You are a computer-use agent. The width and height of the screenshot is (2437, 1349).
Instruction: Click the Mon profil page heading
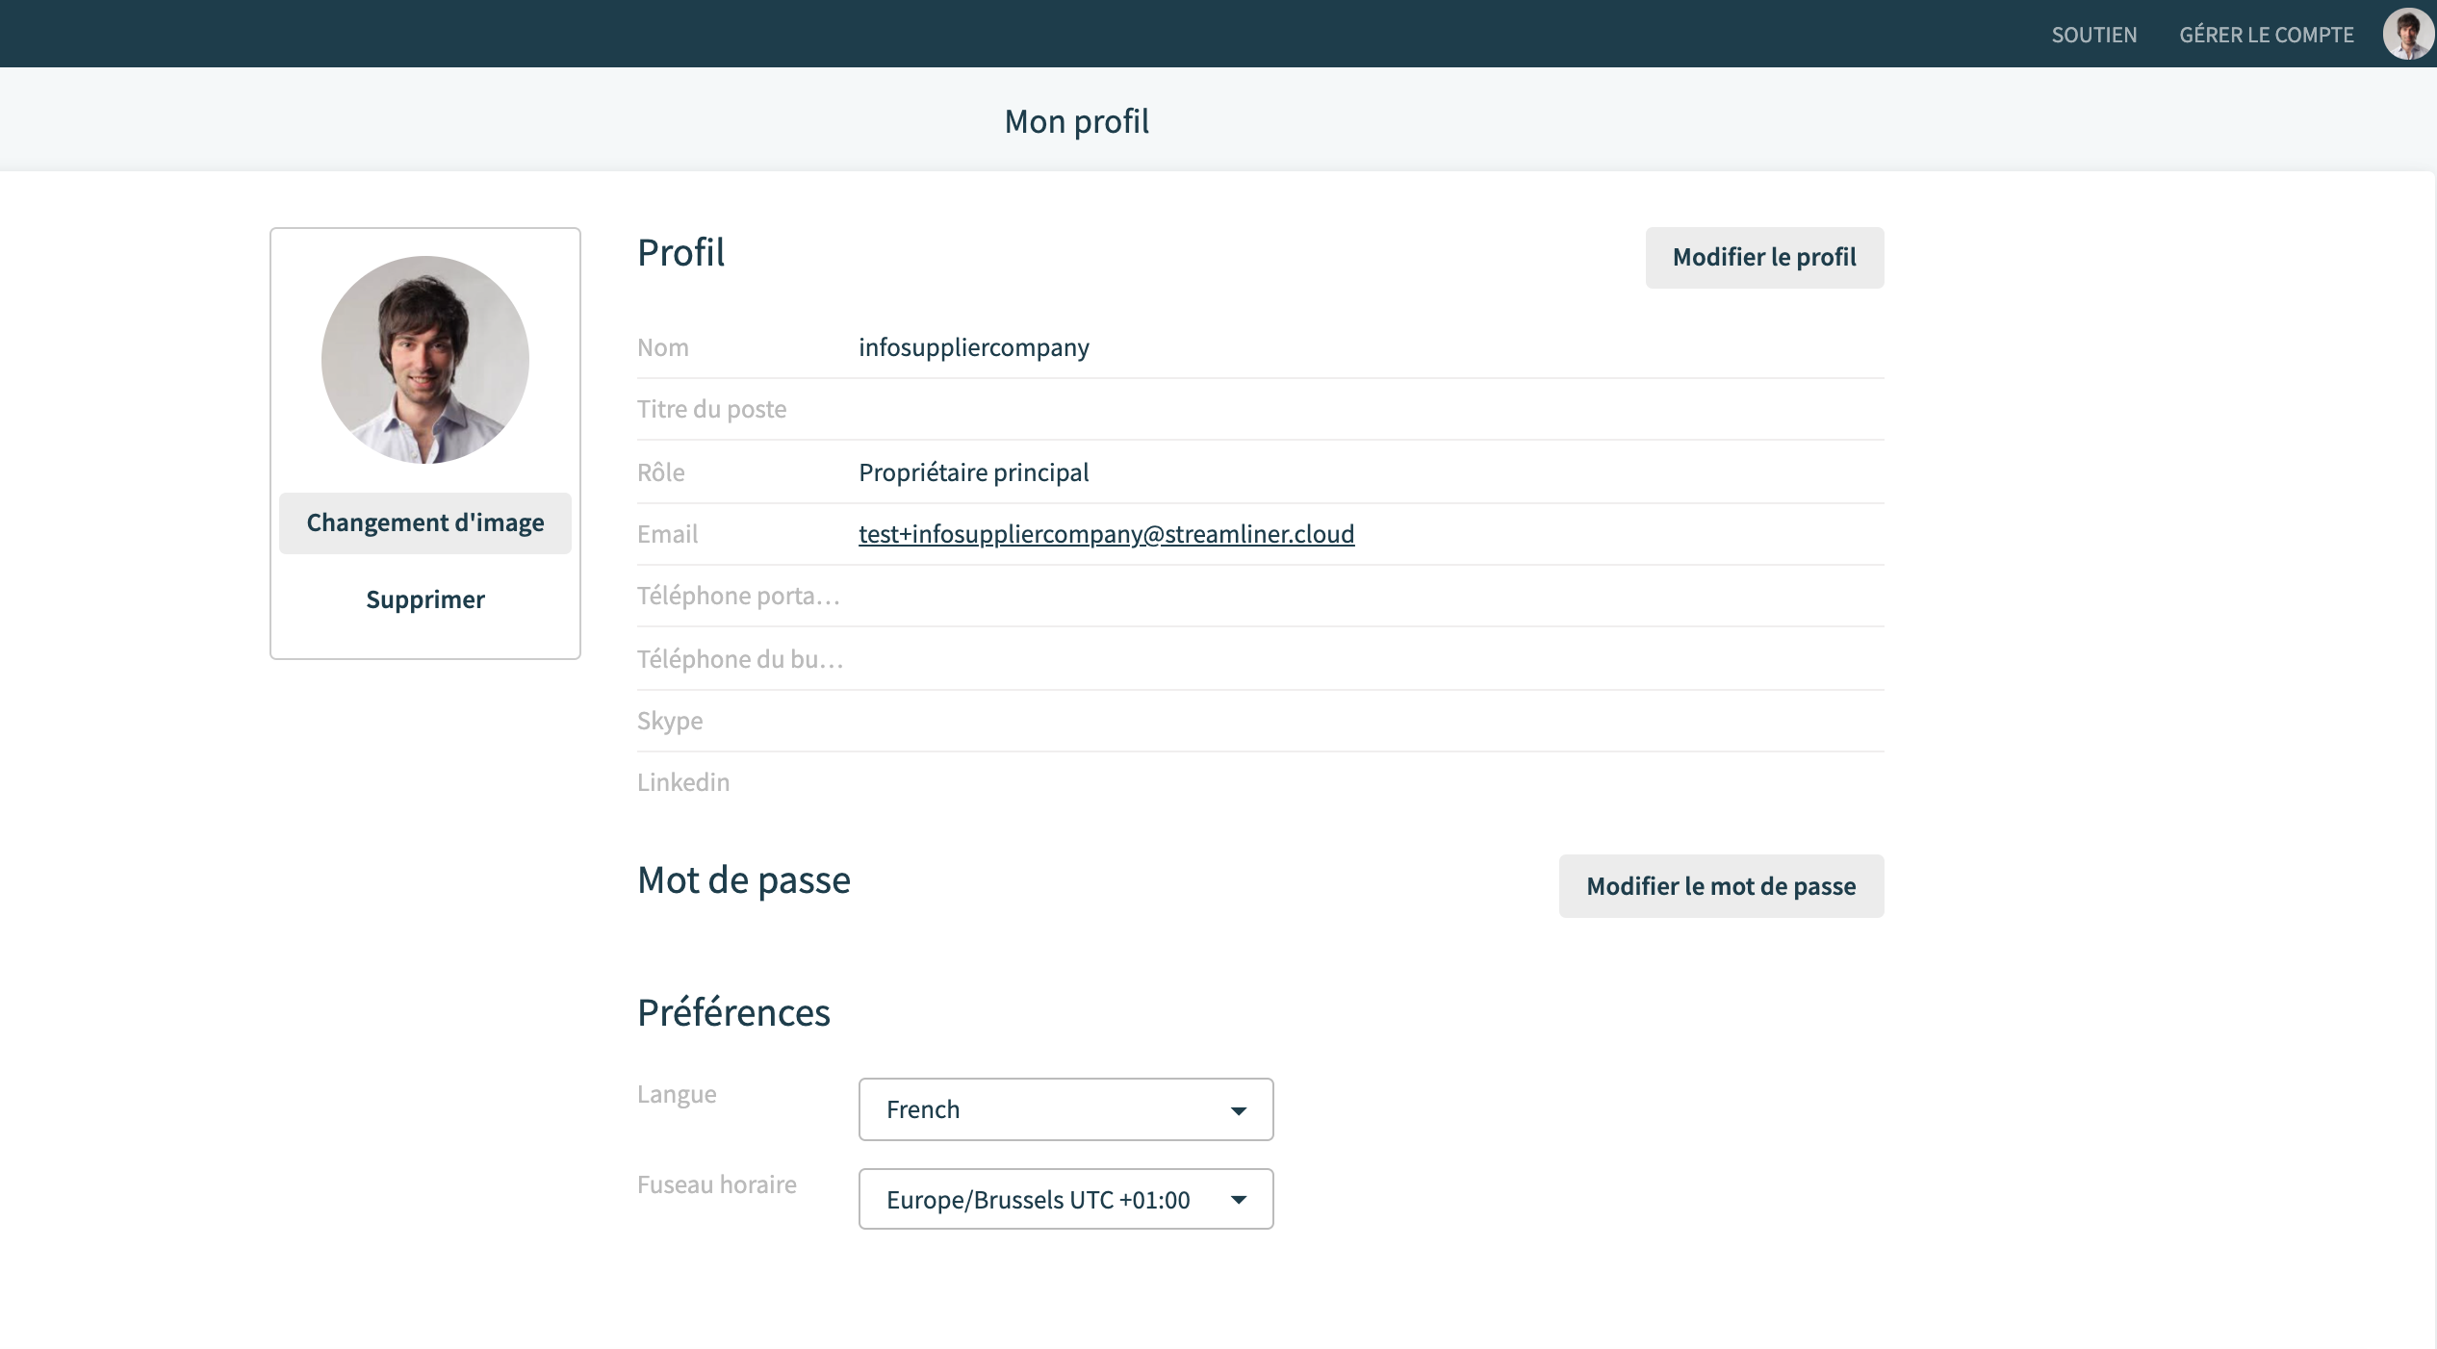click(1076, 121)
